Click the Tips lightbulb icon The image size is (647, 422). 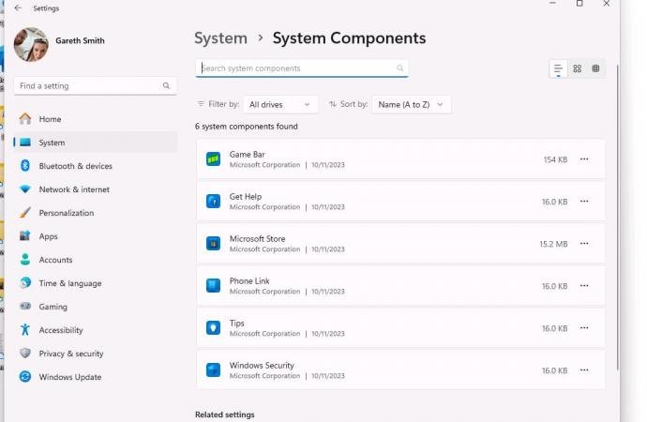pyautogui.click(x=213, y=328)
